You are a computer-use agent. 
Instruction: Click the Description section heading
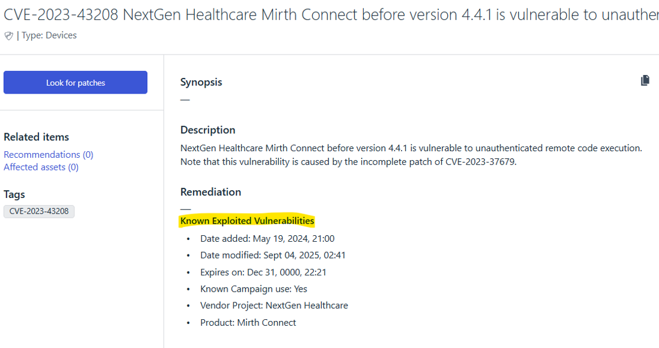(207, 130)
